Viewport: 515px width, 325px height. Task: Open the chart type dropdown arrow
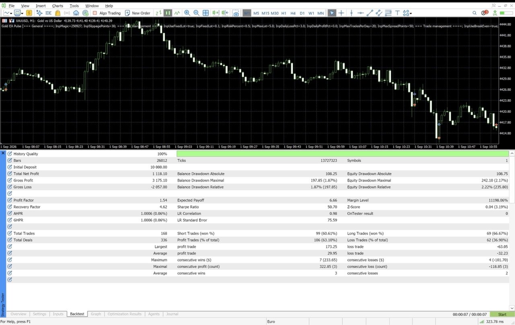tap(11, 13)
